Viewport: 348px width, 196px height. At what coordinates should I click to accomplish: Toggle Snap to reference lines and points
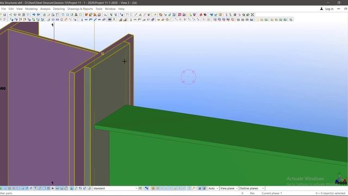point(200,188)
